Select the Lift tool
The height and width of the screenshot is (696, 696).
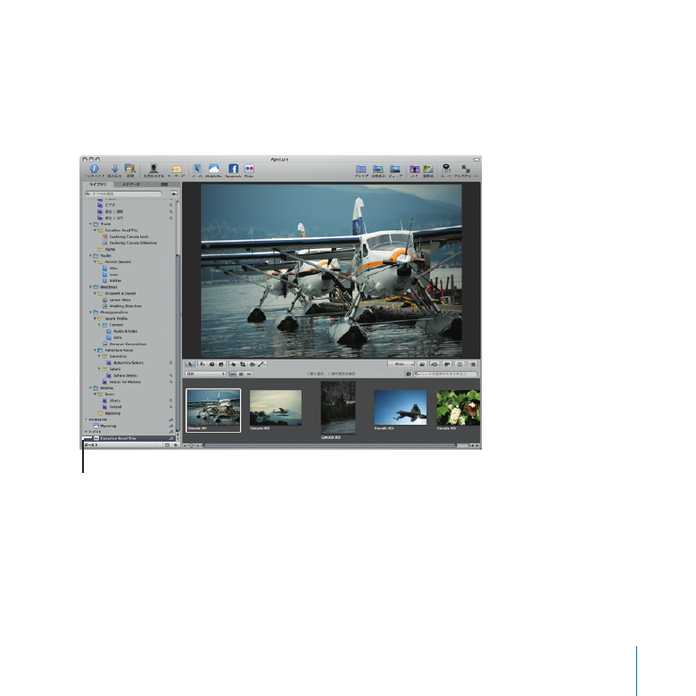pyautogui.click(x=211, y=364)
